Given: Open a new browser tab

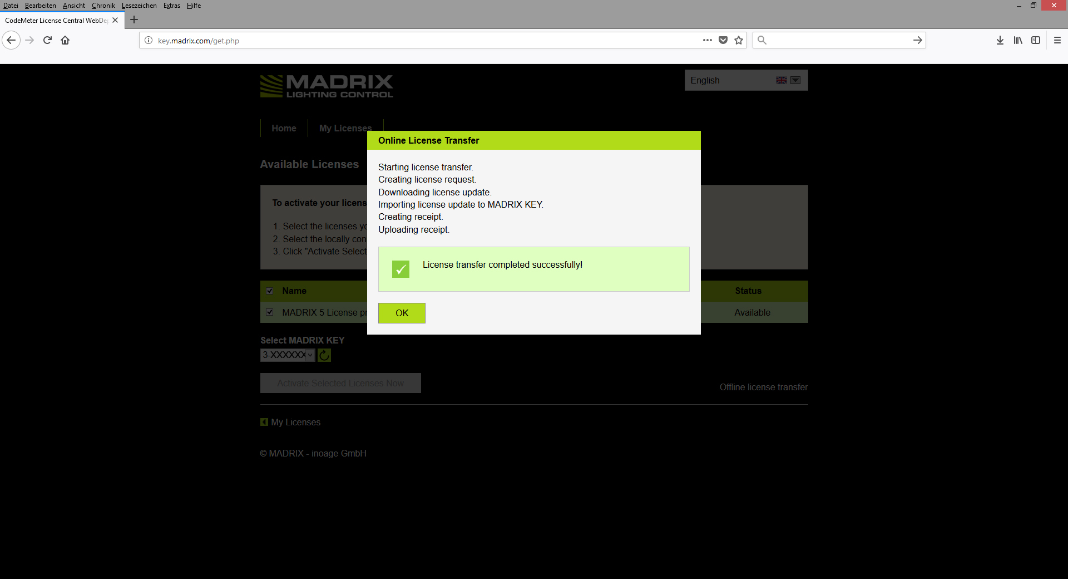Looking at the screenshot, I should pyautogui.click(x=134, y=19).
